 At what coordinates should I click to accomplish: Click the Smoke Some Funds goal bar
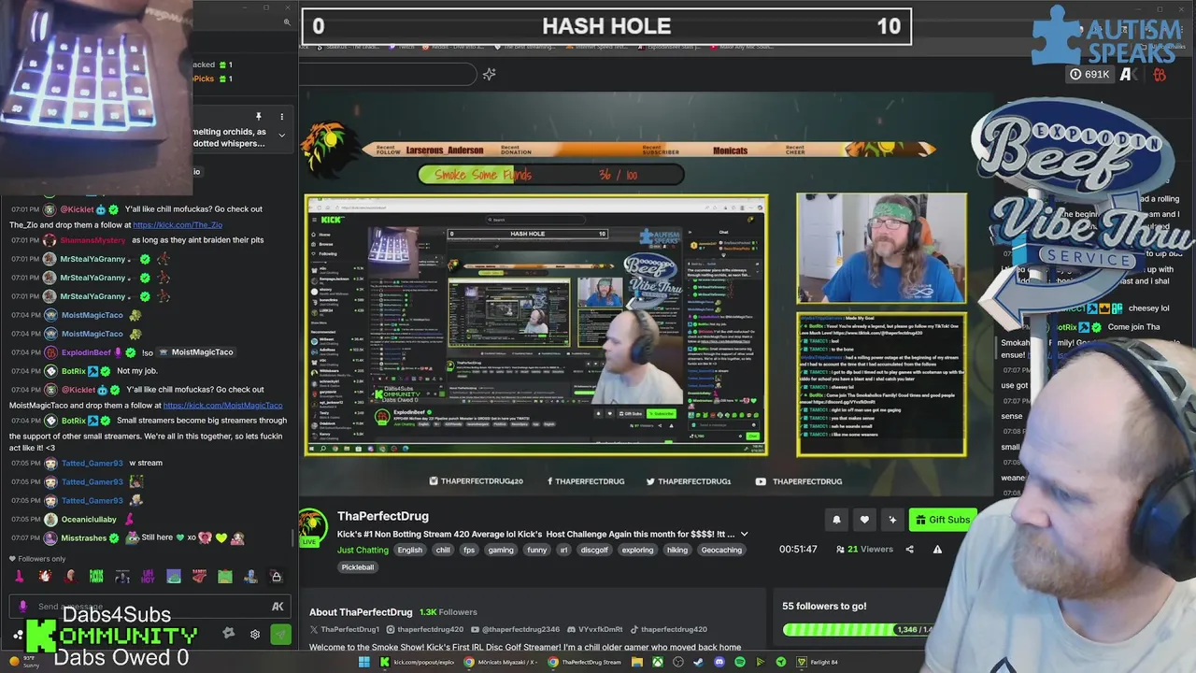[550, 175]
